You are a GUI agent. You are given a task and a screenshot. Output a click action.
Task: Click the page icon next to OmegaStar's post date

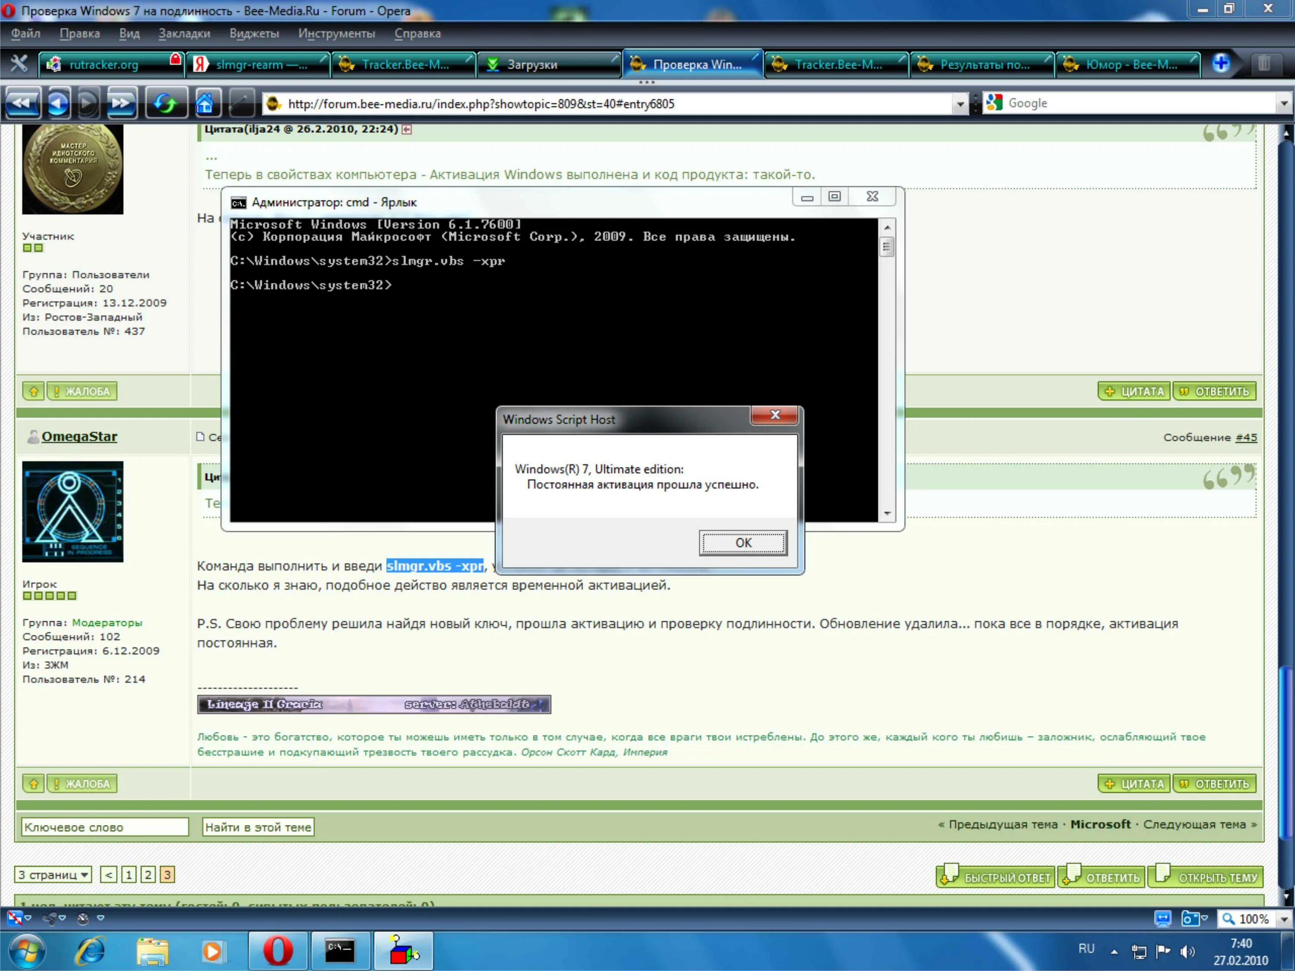200,437
